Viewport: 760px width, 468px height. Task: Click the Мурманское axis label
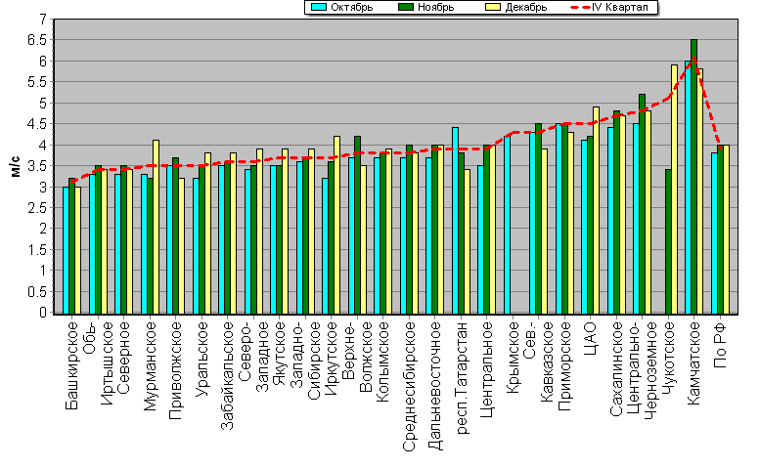(151, 365)
